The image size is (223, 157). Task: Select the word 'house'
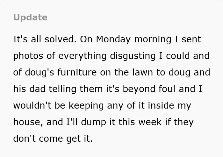pos(27,122)
